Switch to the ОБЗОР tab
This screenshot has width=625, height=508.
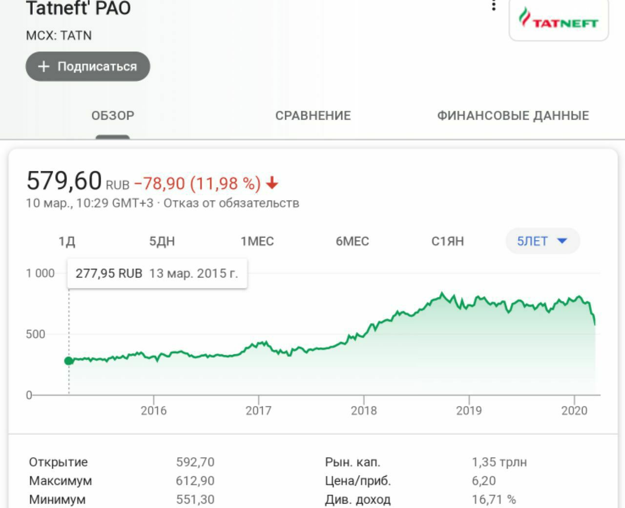point(113,116)
